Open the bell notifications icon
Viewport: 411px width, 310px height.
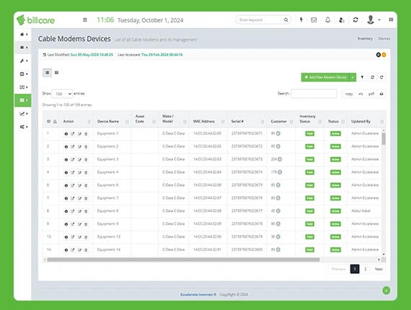click(327, 19)
